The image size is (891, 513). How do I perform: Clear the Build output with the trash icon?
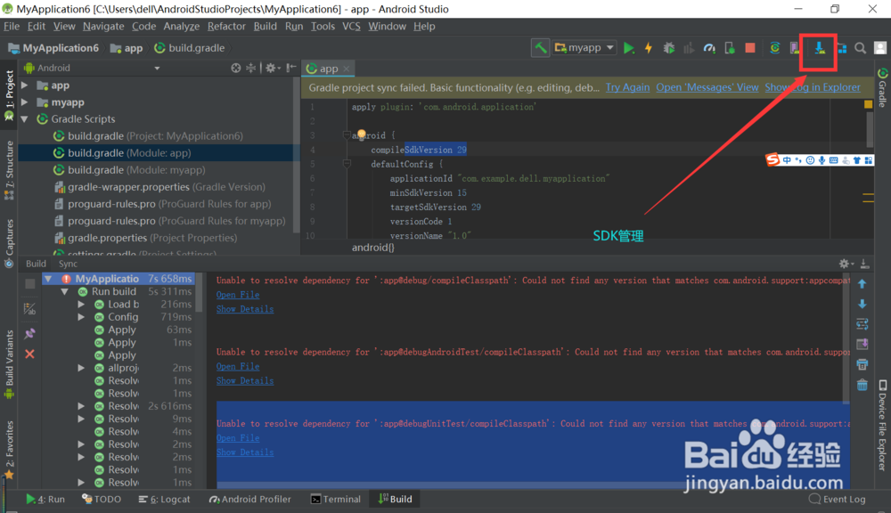[x=862, y=384]
